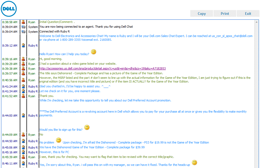Click Ruby R's avatar icon at 8:41:24 AM
The height and width of the screenshot is (168, 260).
click(x=23, y=87)
